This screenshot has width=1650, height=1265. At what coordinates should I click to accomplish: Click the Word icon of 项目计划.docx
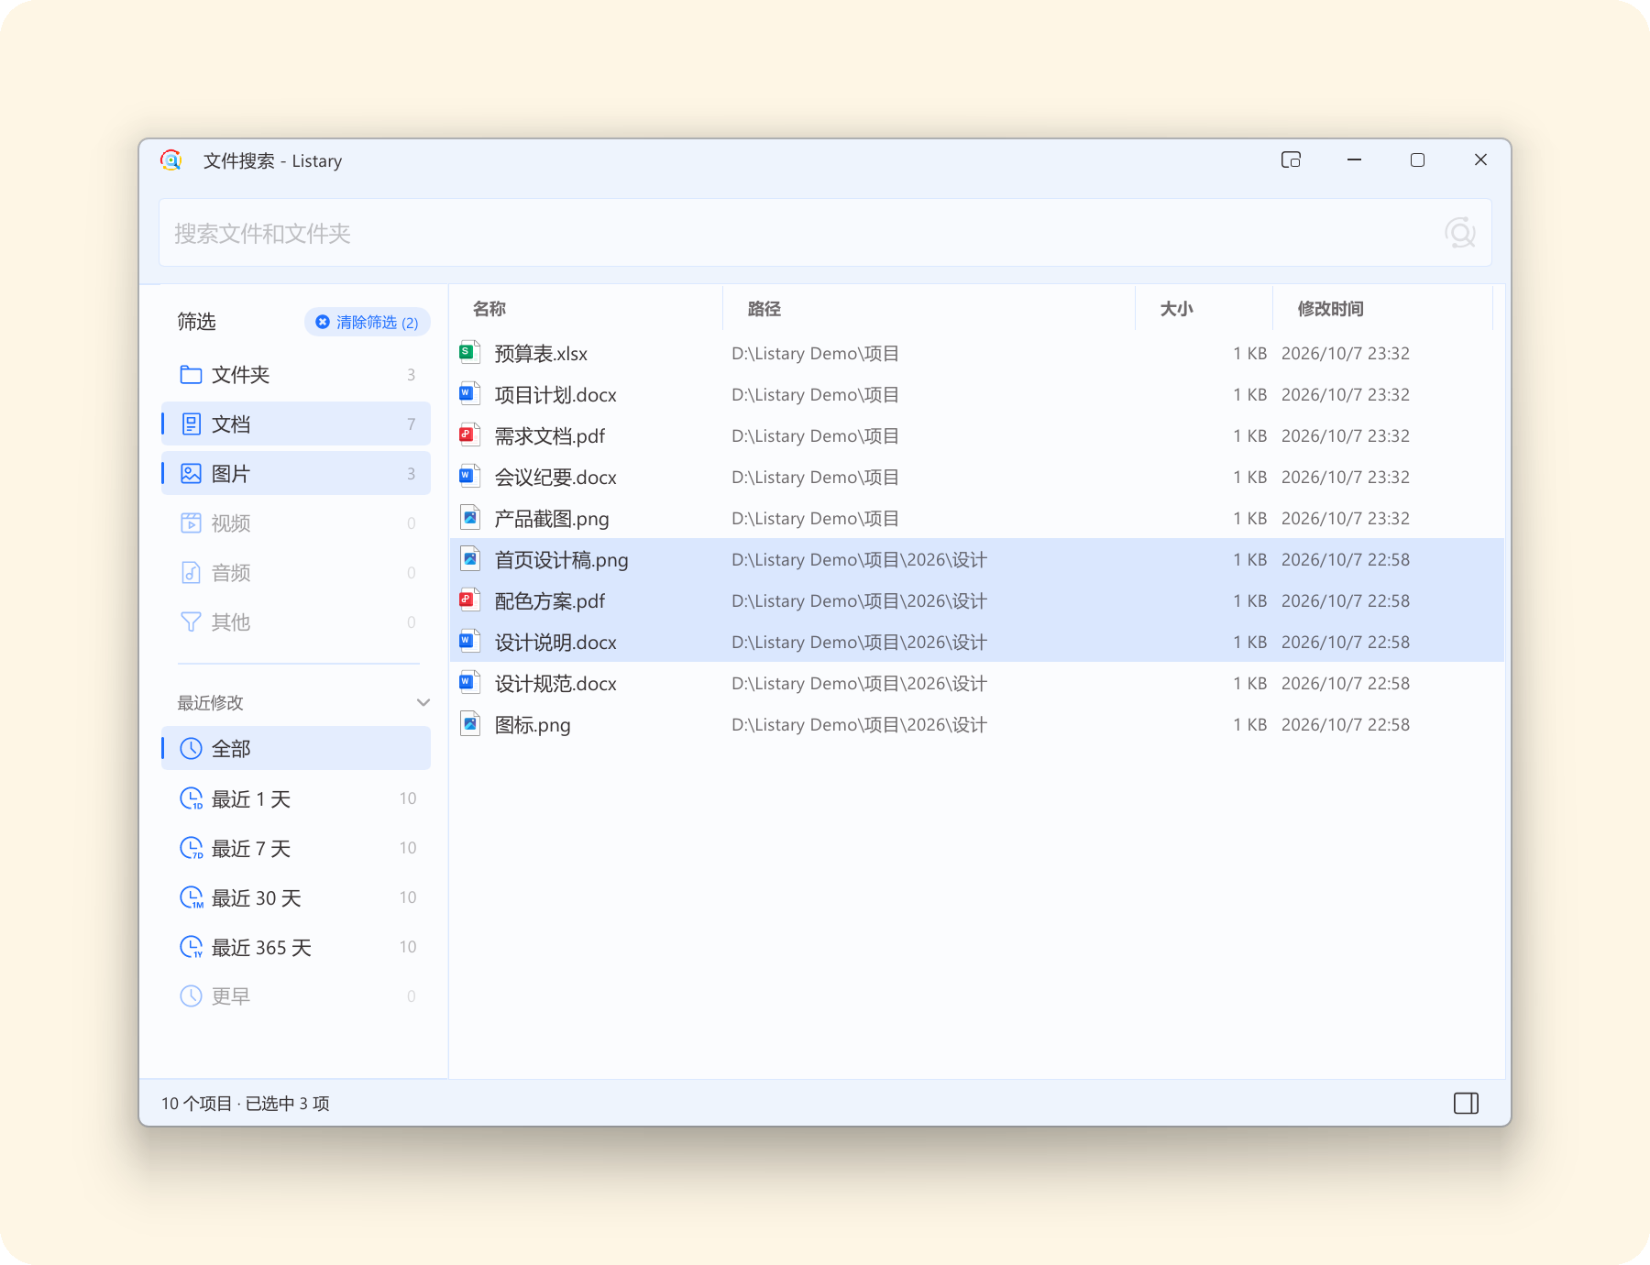coord(469,394)
